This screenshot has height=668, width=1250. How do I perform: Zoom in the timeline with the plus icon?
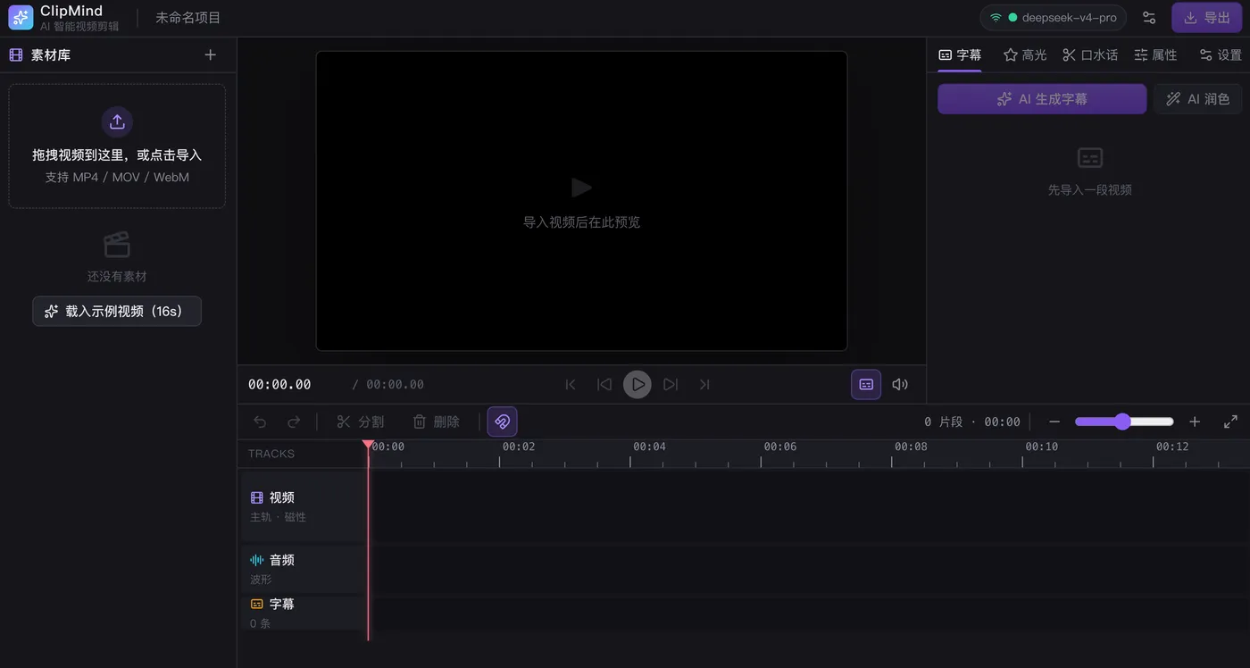(x=1195, y=422)
